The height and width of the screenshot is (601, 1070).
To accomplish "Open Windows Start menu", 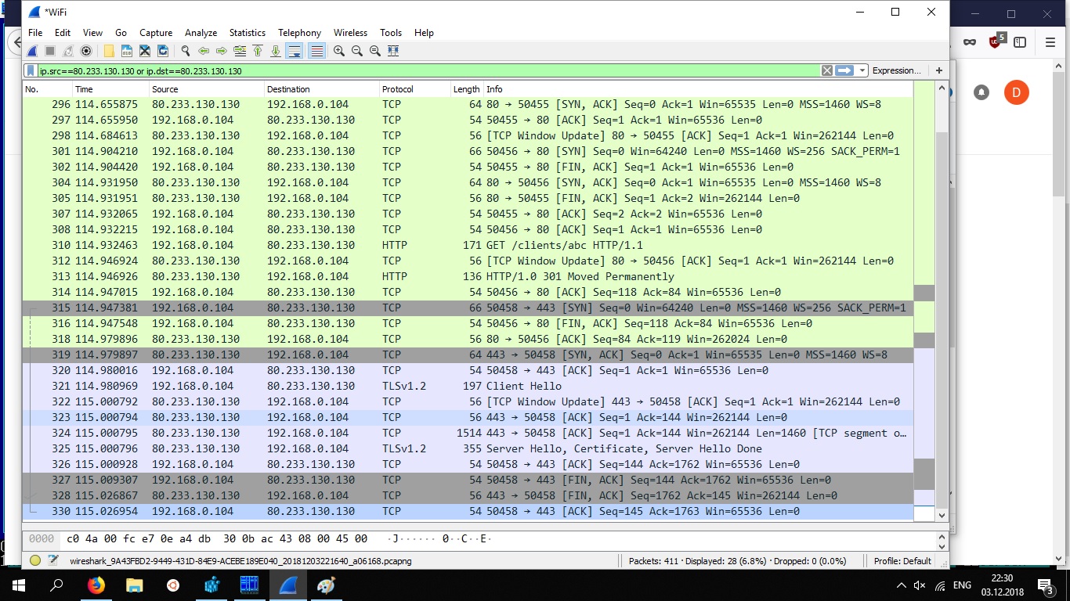I will pyautogui.click(x=19, y=585).
